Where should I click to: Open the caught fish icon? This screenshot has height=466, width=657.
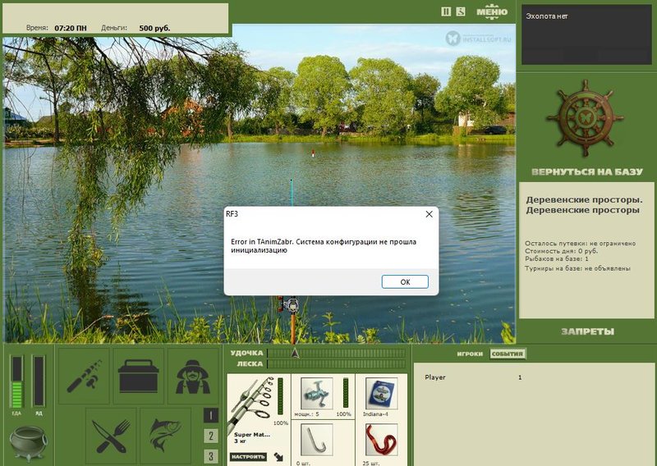point(166,436)
